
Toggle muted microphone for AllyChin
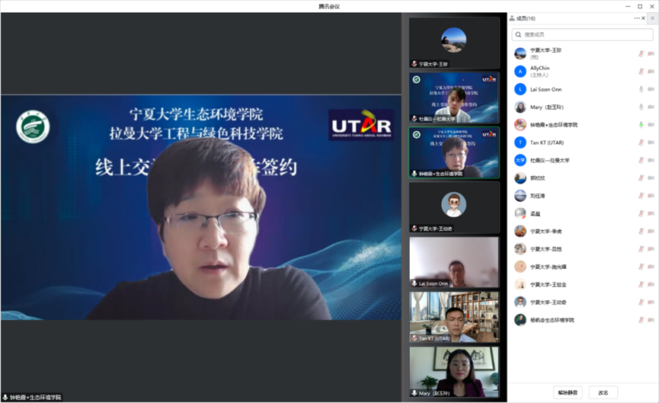tap(641, 72)
